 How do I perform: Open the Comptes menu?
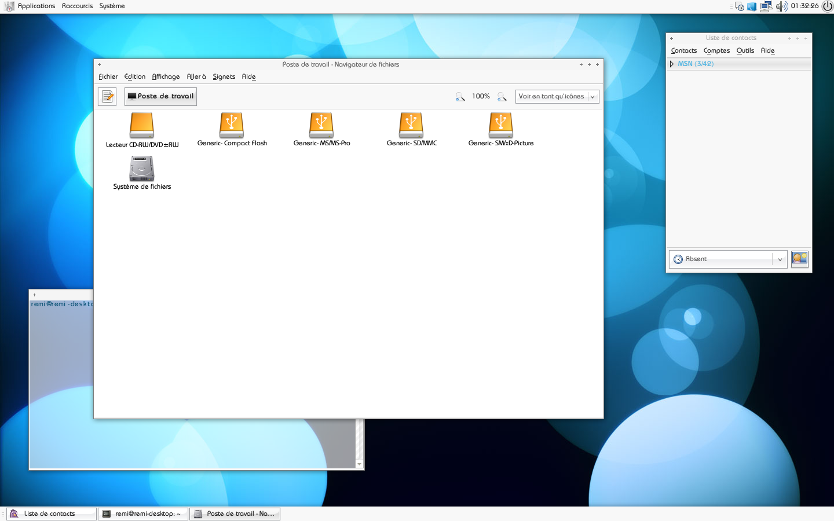tap(716, 50)
